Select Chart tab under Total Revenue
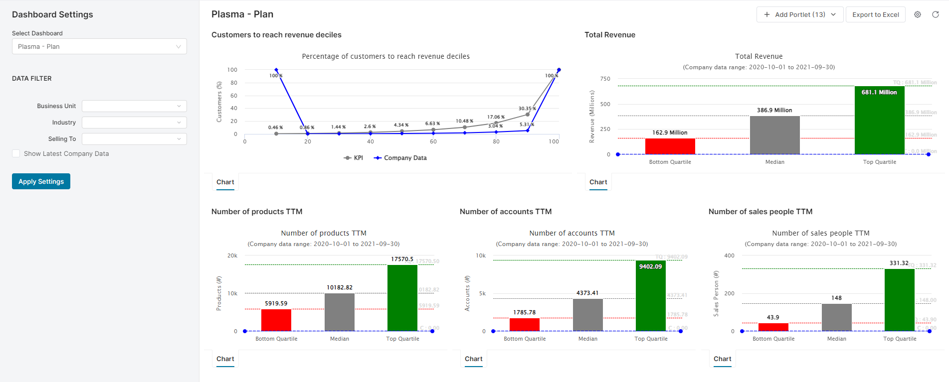Screen dimensions: 949x382 tap(598, 182)
